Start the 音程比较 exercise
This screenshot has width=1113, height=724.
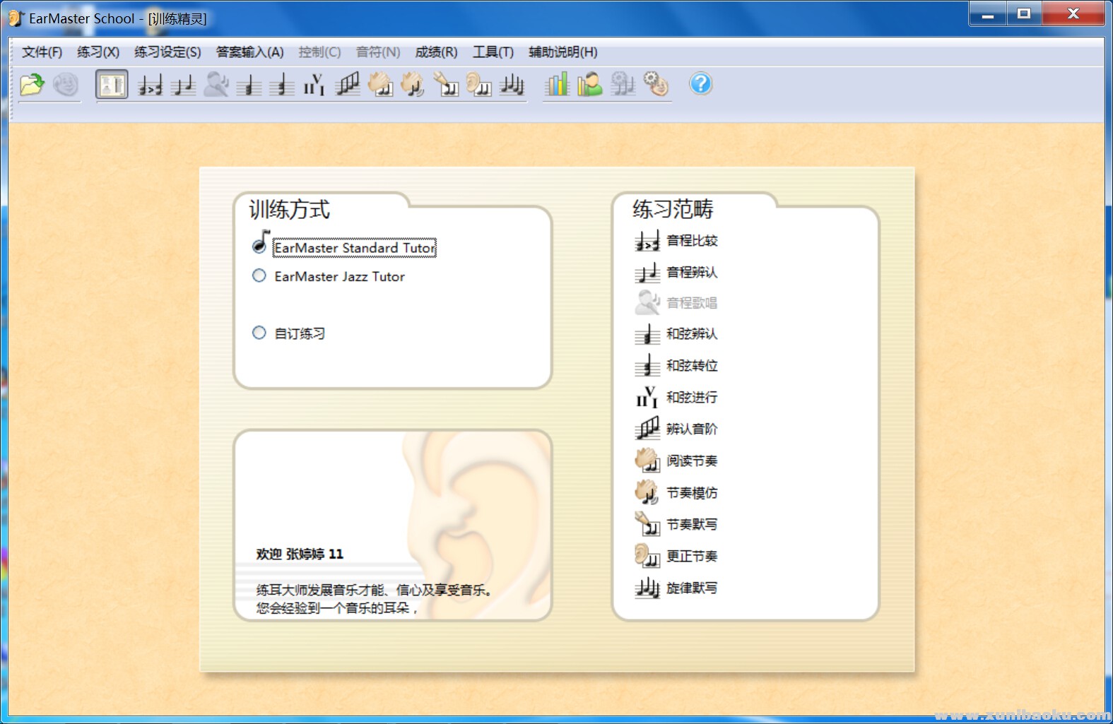[x=691, y=241]
